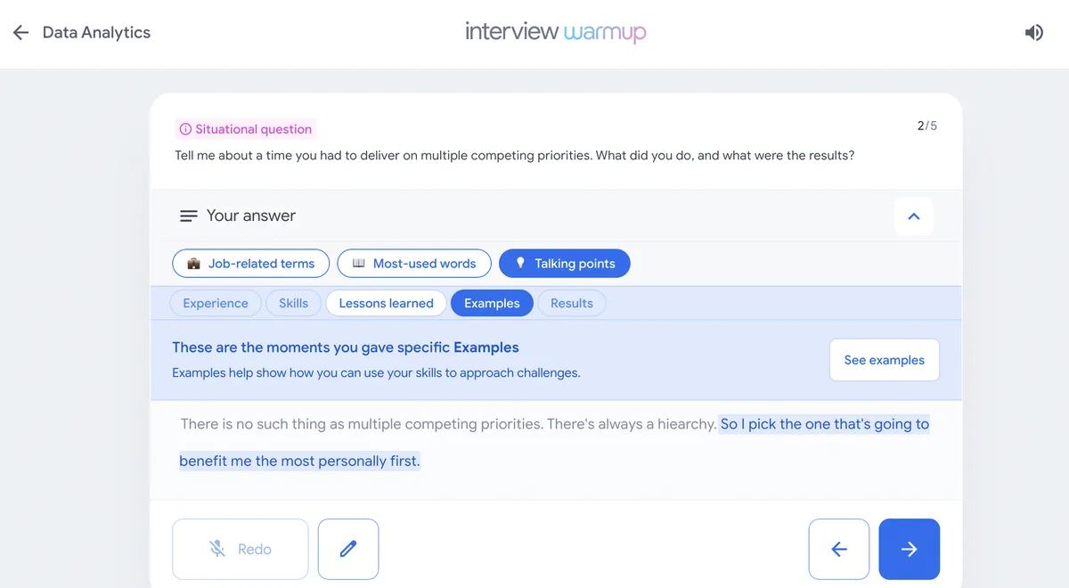Screen dimensions: 1069x588
Task: Select the Examples tab
Action: 492,303
